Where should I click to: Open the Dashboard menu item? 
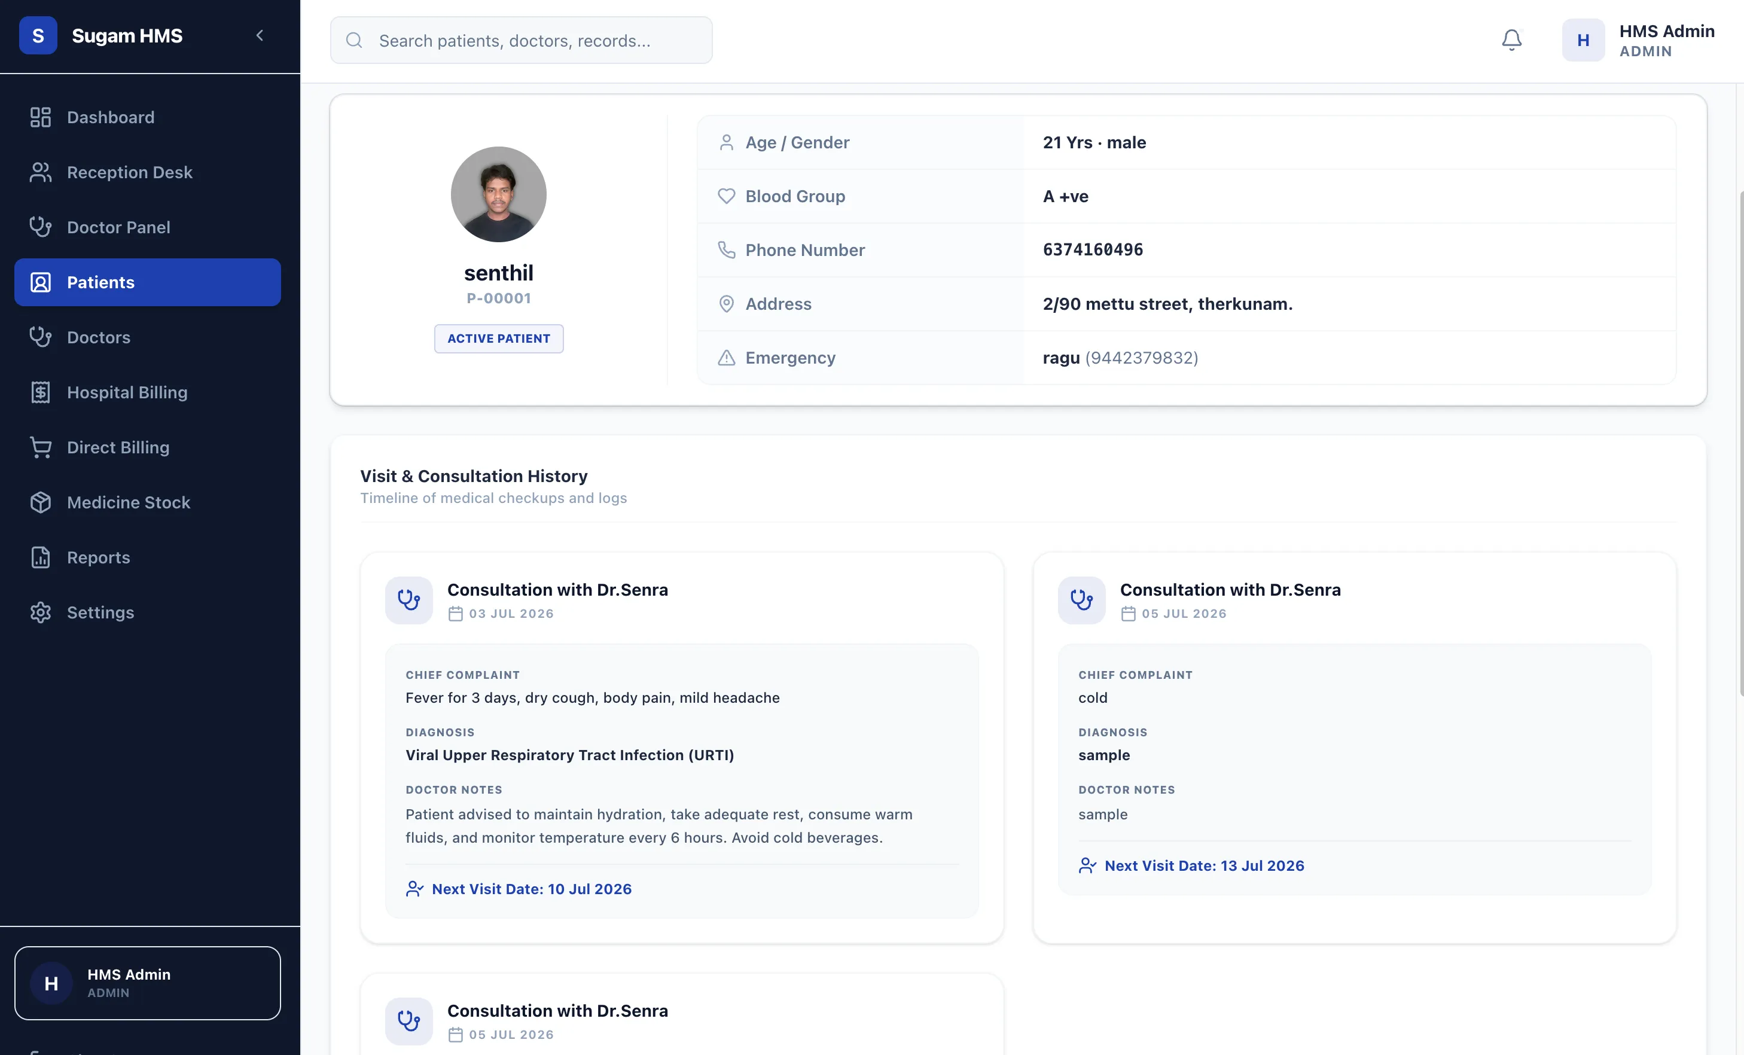pos(147,117)
